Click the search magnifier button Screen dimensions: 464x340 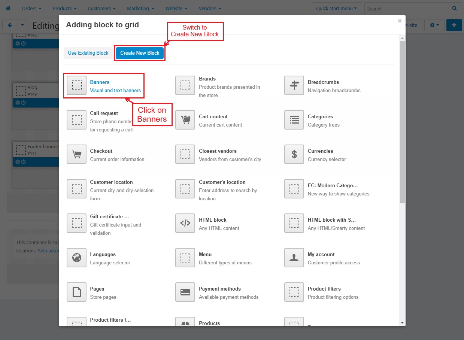tap(454, 8)
